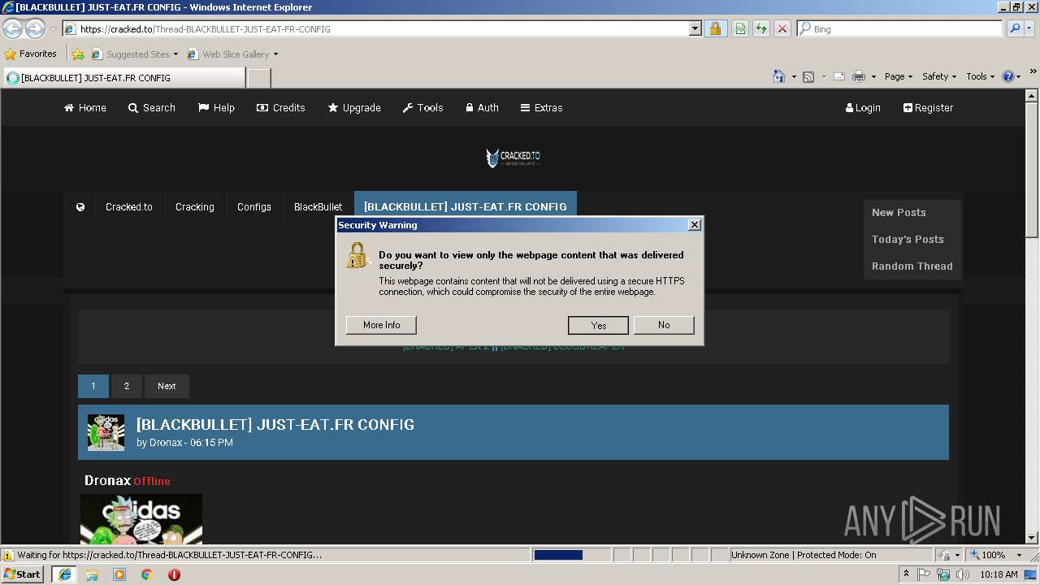Screen dimensions: 1040x585
Task: Open Chrome from the taskbar
Action: [147, 574]
